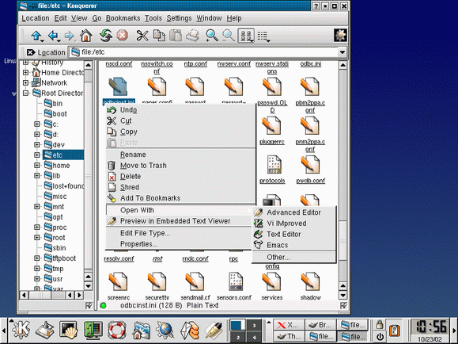This screenshot has height=344, width=458.
Task: Click the KDE gear animation icon
Action: coord(340,36)
